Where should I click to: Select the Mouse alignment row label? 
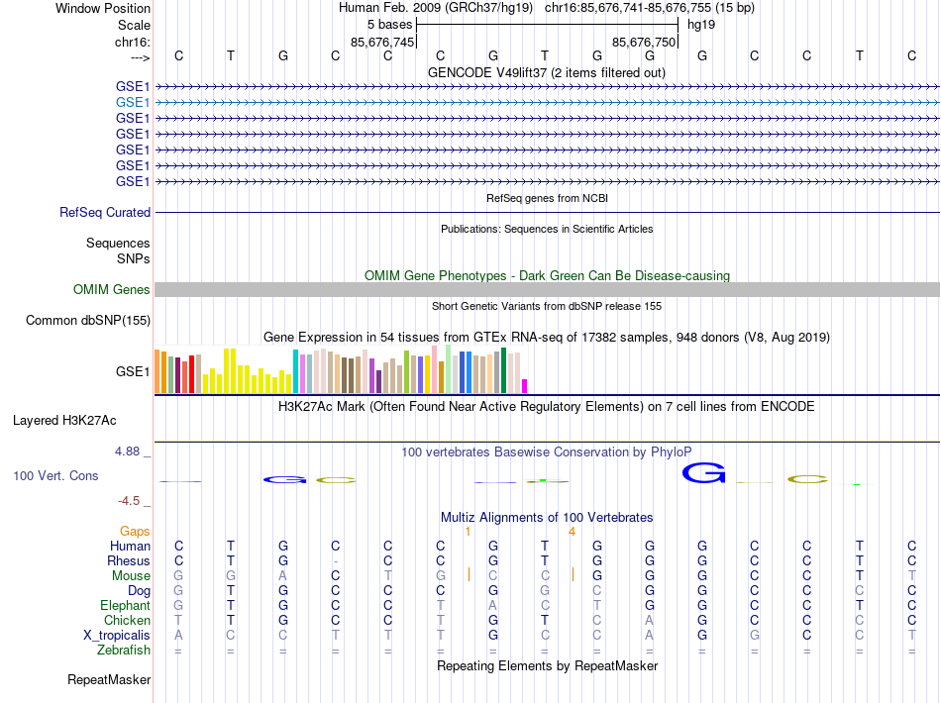point(131,576)
